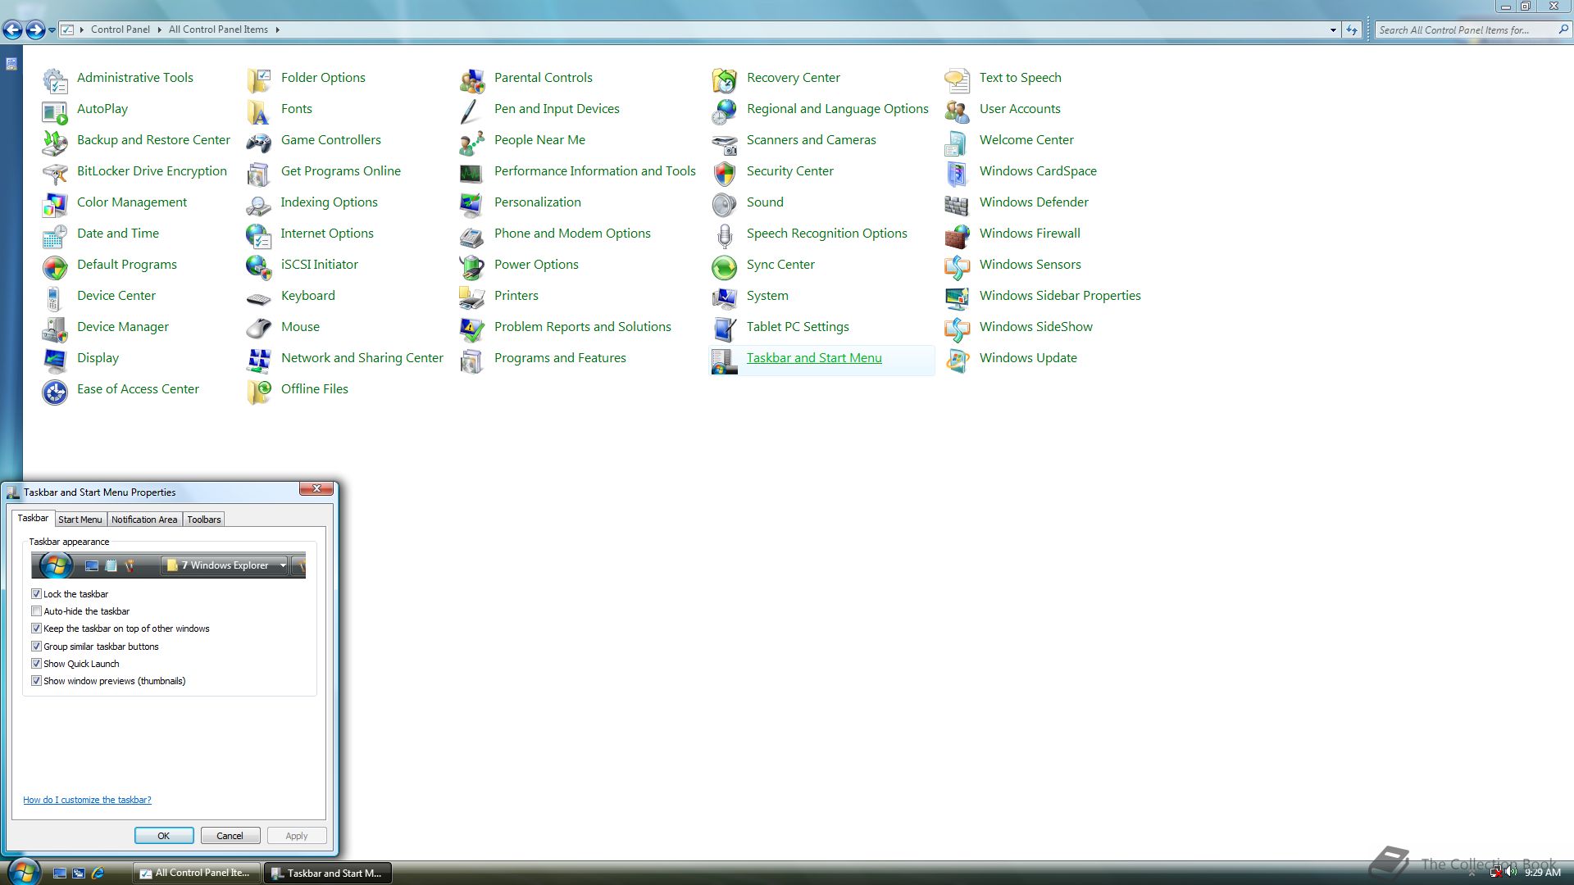1574x885 pixels.
Task: Click OK in Taskbar Properties dialog
Action: click(x=164, y=836)
